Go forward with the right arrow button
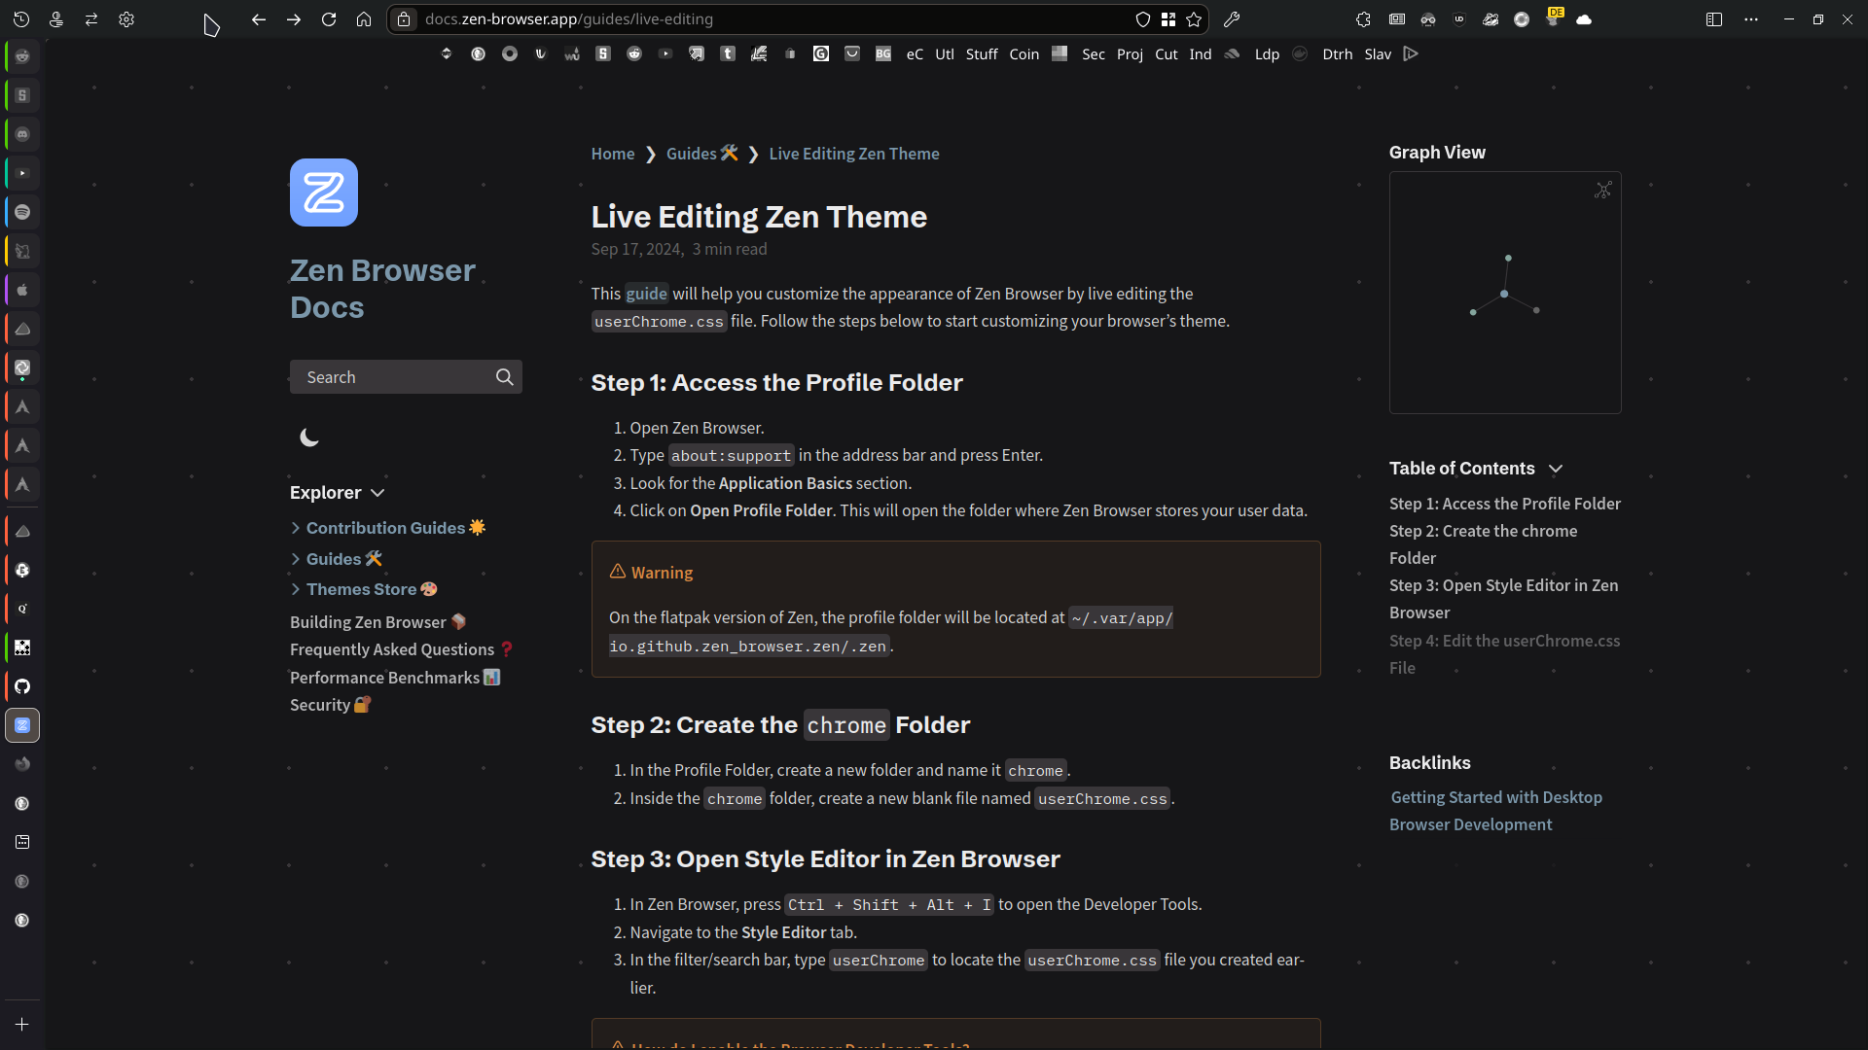This screenshot has width=1868, height=1050. click(x=293, y=19)
